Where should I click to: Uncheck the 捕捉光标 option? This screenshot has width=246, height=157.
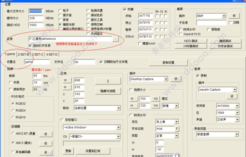click(60, 25)
